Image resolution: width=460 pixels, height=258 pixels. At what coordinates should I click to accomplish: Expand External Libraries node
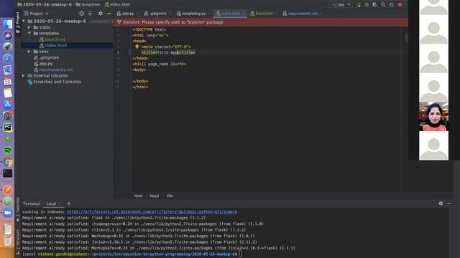pyautogui.click(x=23, y=76)
